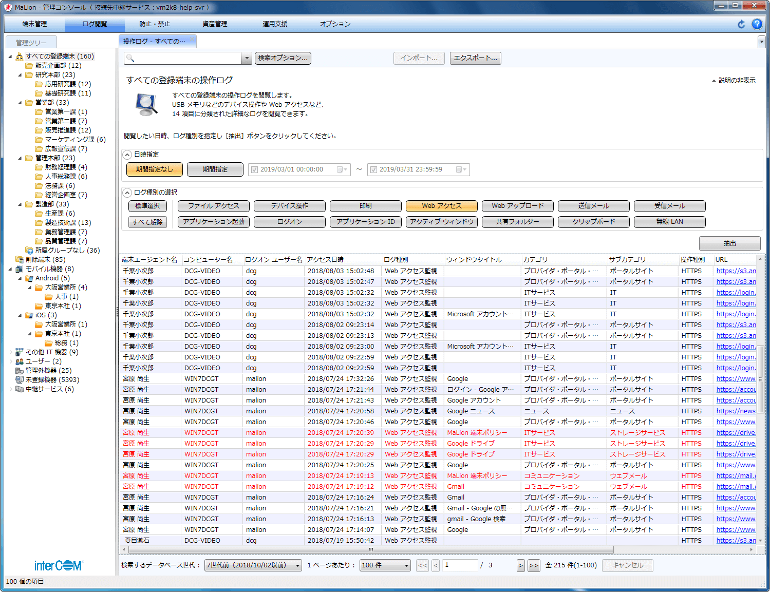Click the エクスポート button
The width and height of the screenshot is (770, 592).
click(x=475, y=59)
